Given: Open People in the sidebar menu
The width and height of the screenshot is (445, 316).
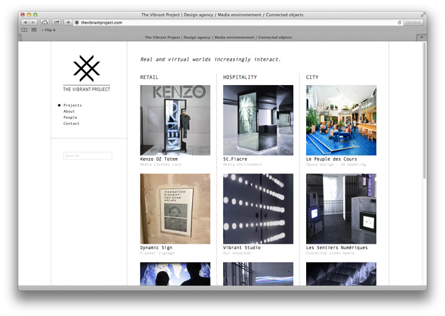Looking at the screenshot, I should pos(70,117).
